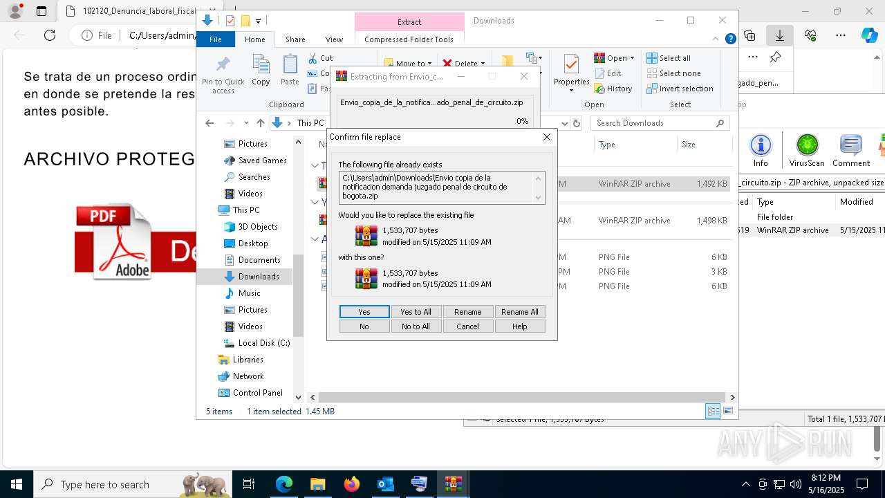Click History in Open group

613,89
